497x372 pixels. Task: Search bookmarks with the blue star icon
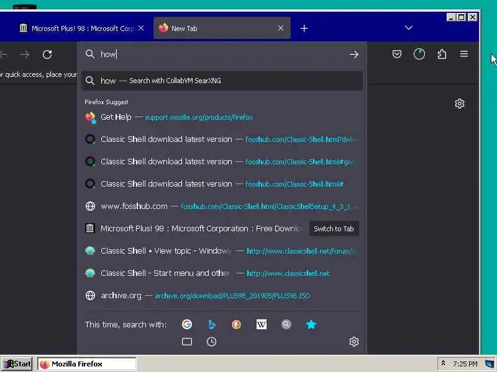pyautogui.click(x=311, y=324)
